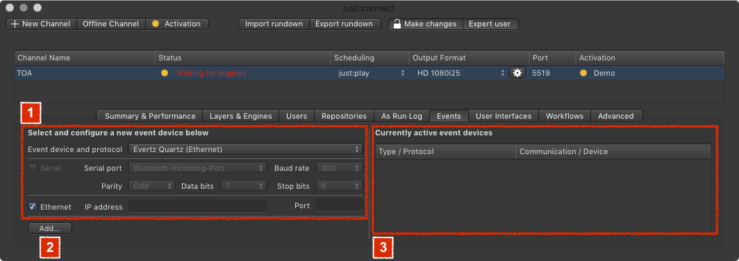Switch to Layers & Engines tab
Viewport: 739px width, 261px height.
pos(241,116)
